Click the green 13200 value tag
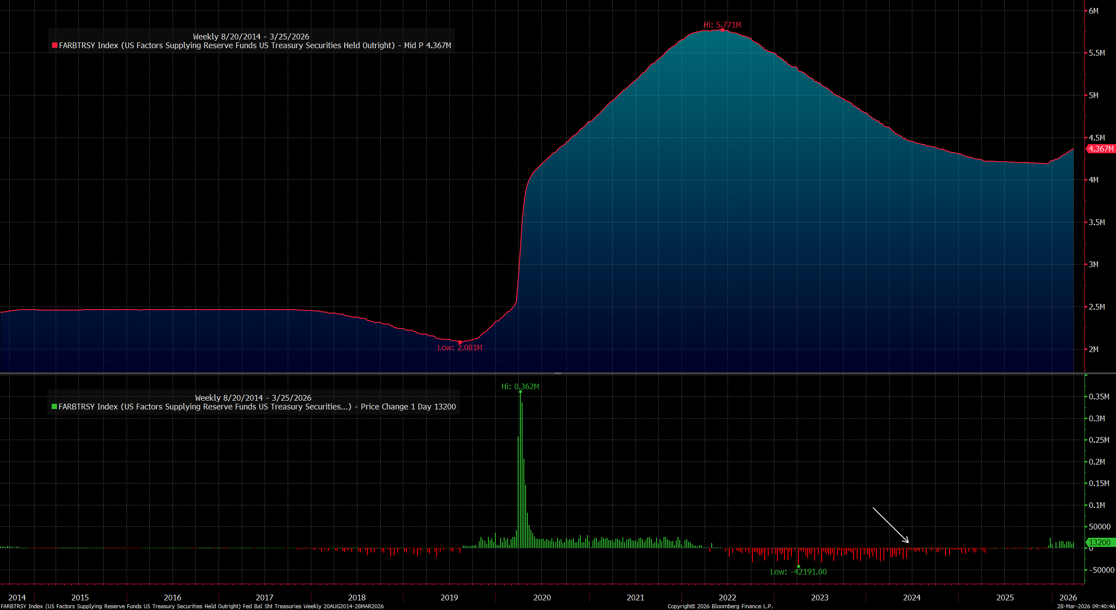Viewport: 1116px width, 610px height. click(x=1100, y=542)
